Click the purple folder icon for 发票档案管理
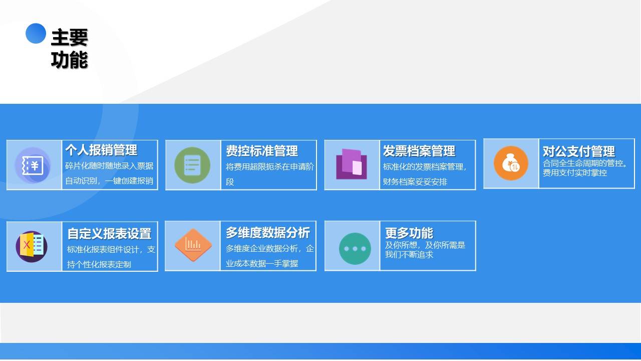641x361 pixels. point(352,164)
